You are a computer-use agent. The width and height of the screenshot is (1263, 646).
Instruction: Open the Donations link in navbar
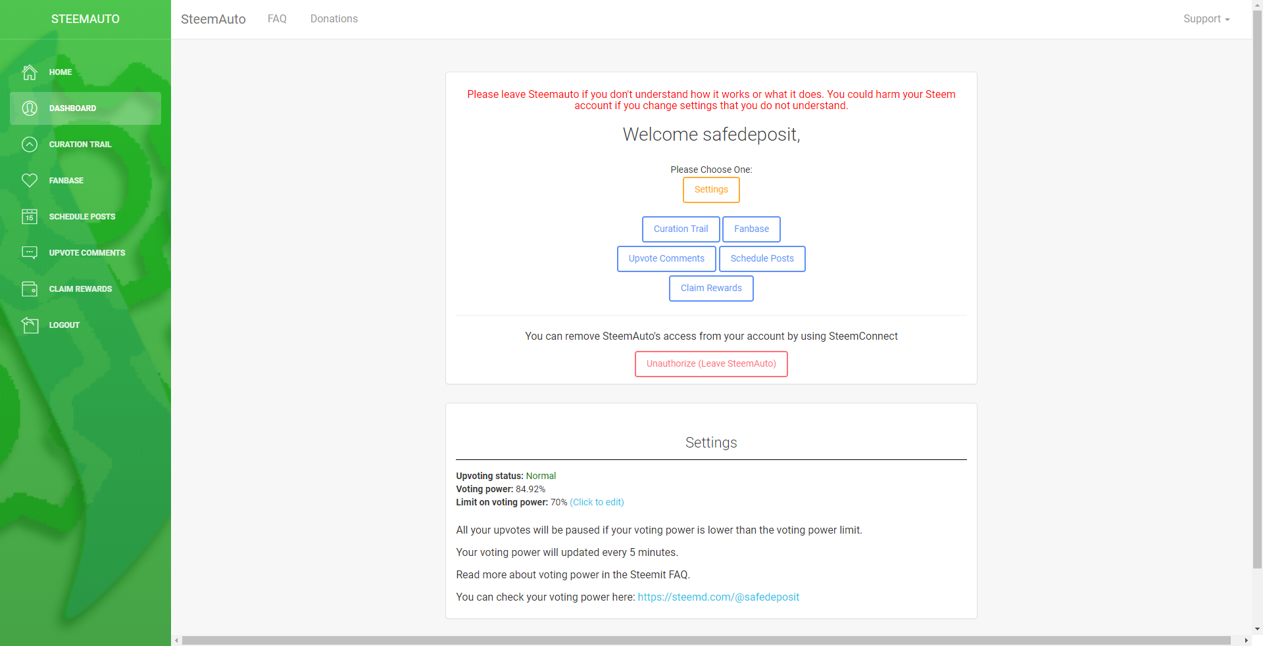click(x=334, y=19)
